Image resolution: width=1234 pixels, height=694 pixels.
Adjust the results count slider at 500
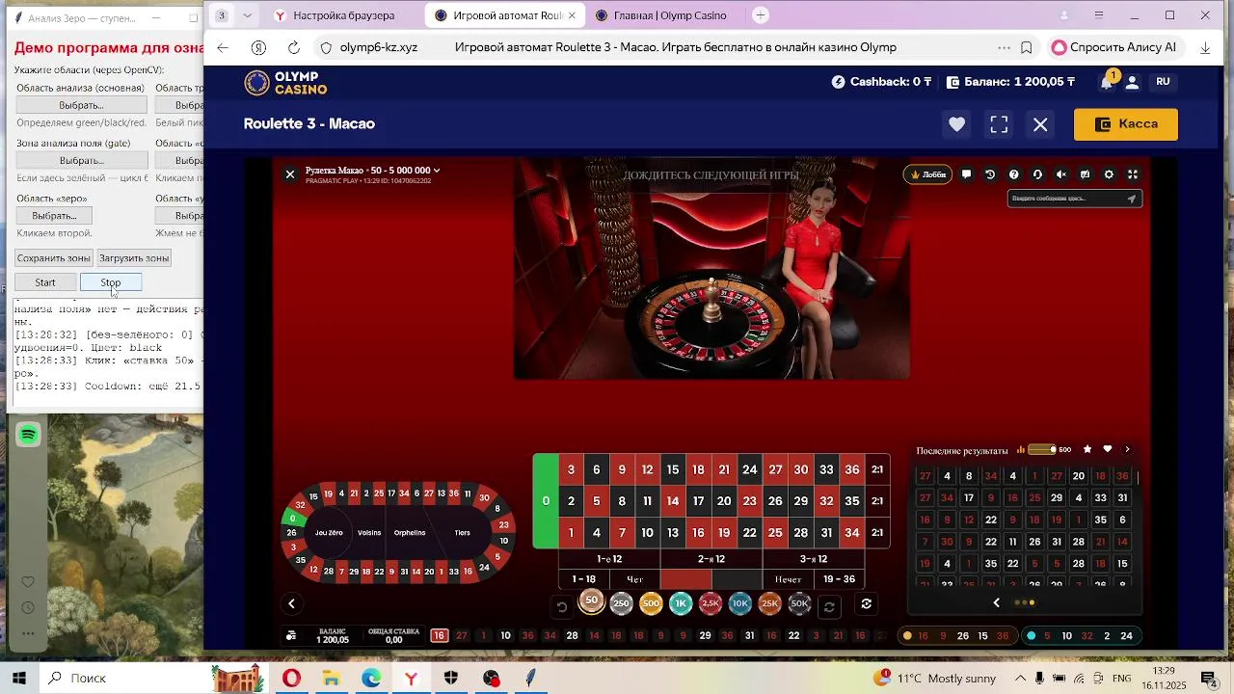point(1042,449)
